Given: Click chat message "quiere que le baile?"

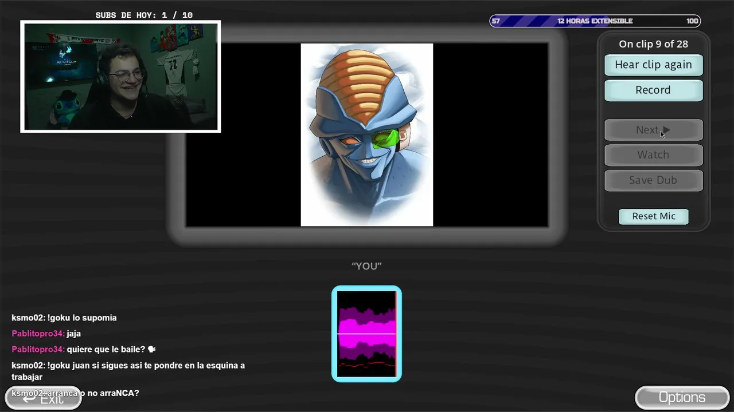Looking at the screenshot, I should pyautogui.click(x=84, y=349).
